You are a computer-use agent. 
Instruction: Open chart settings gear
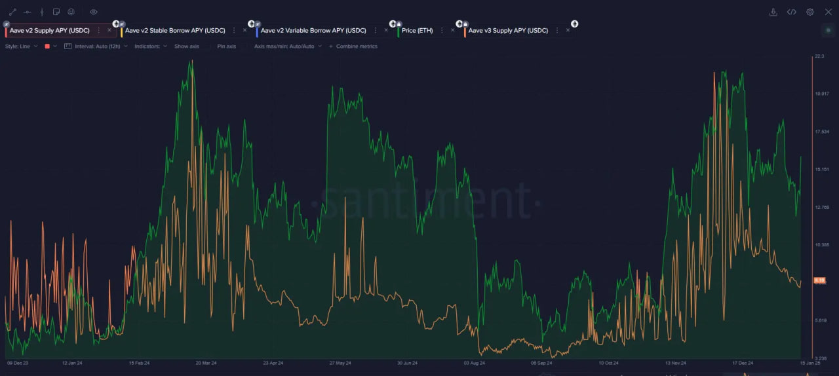[x=810, y=12]
